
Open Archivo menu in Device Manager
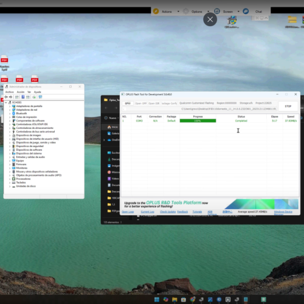9,92
